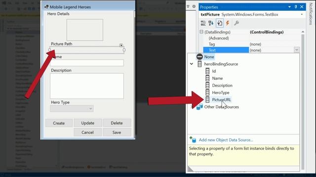
Task: Select the Picture Path label
Action: click(x=61, y=44)
